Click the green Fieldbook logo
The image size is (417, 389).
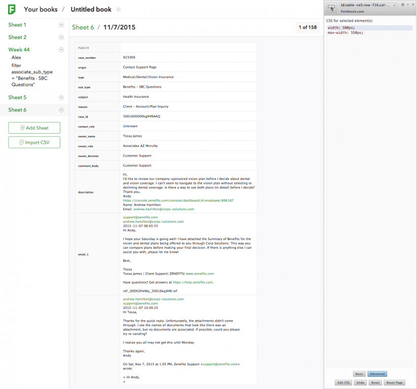[x=12, y=9]
